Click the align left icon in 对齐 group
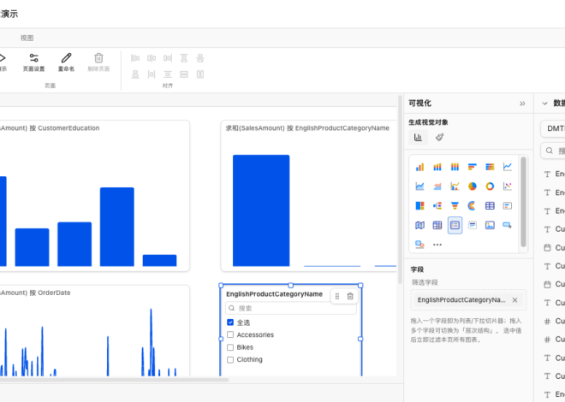Viewport: 565px width, 402px height. (x=135, y=58)
